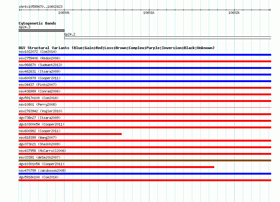The height and width of the screenshot is (202, 280).
Task: Click the red esv2763942 variant bar
Action: pos(145,114)
